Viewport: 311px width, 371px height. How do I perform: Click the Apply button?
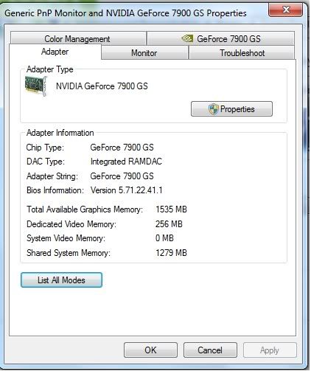(270, 350)
